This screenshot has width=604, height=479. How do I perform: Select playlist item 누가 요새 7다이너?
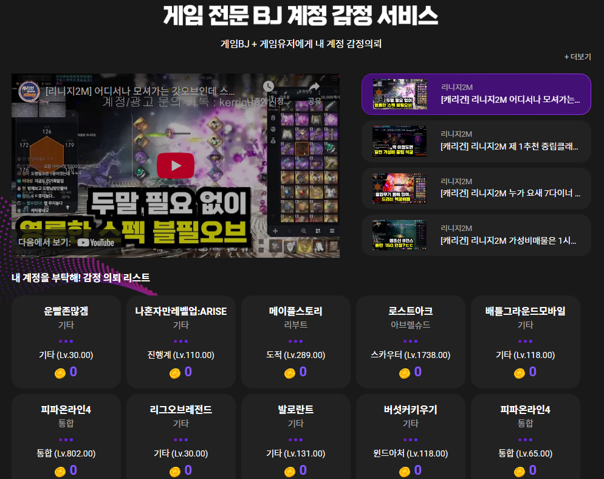pyautogui.click(x=476, y=188)
